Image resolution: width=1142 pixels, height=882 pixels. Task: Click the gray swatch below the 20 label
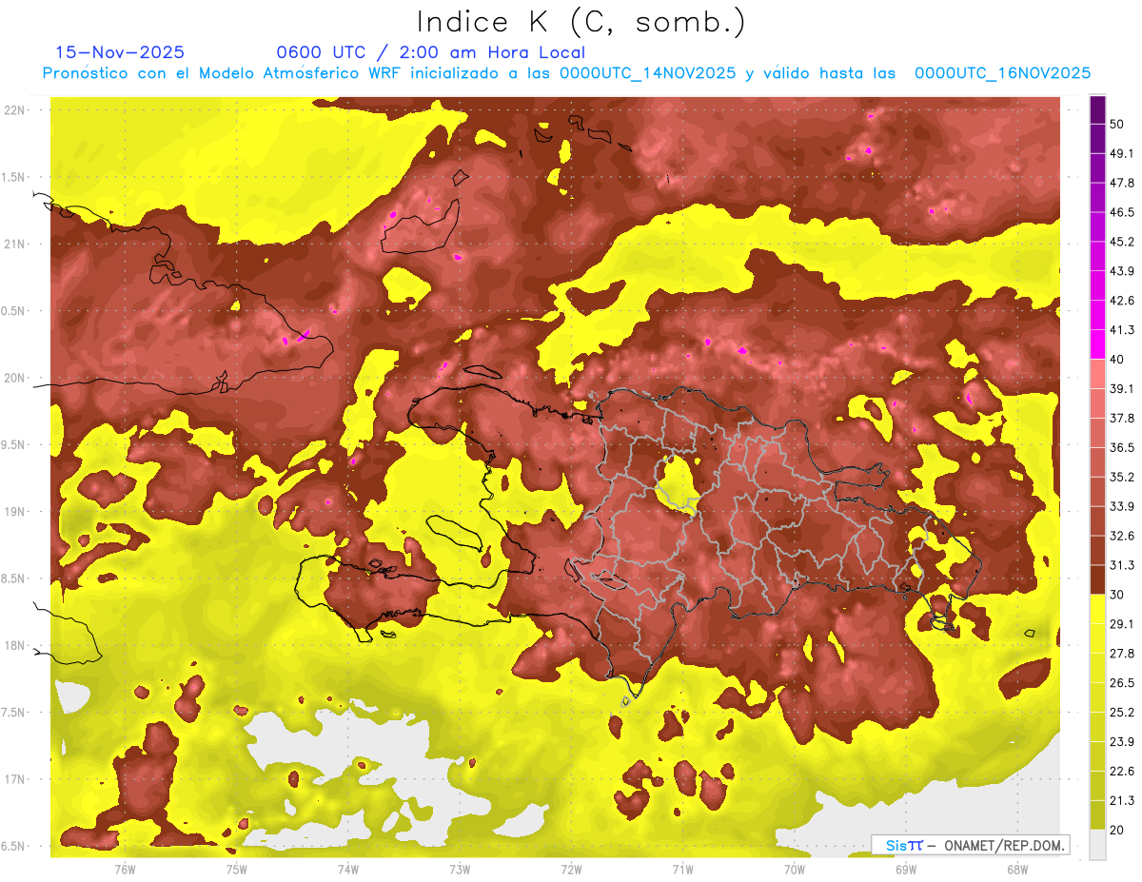tap(1097, 845)
